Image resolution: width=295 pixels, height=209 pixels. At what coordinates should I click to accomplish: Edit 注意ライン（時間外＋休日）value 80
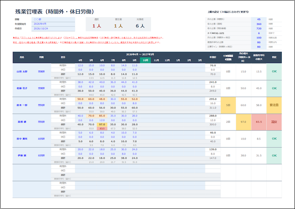tap(259, 47)
